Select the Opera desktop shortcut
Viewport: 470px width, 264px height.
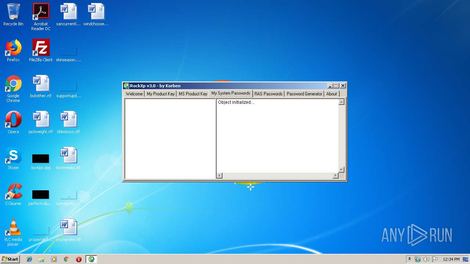[x=13, y=122]
